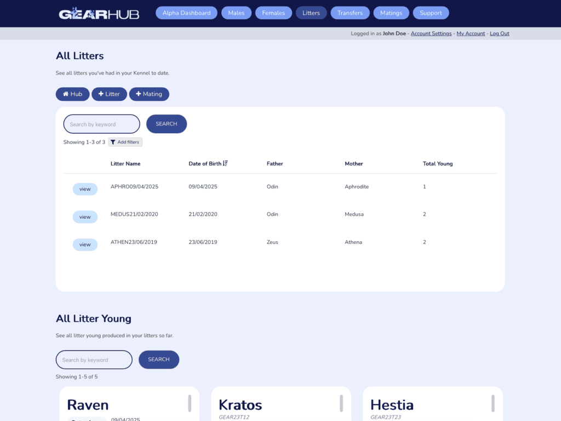Click the GearHub logo

click(x=99, y=14)
